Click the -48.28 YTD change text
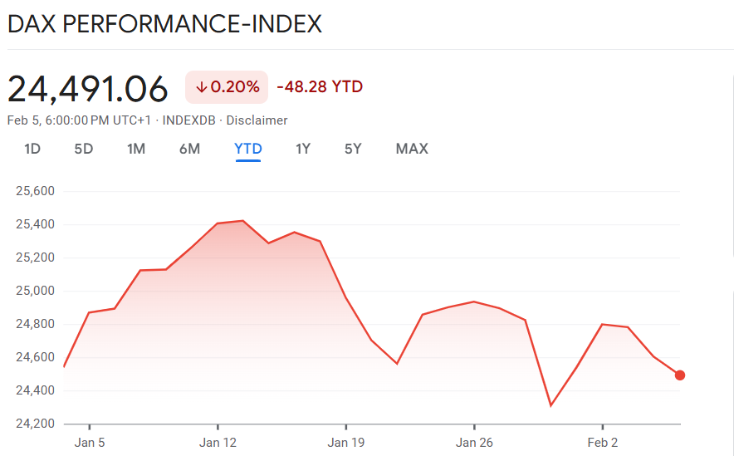The height and width of the screenshot is (456, 734). (320, 87)
